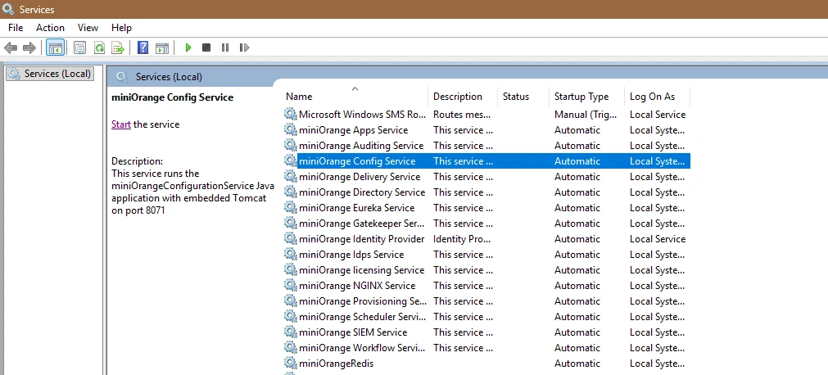Click gear icon next to miniOrange Apps Service
828x375 pixels.
291,130
